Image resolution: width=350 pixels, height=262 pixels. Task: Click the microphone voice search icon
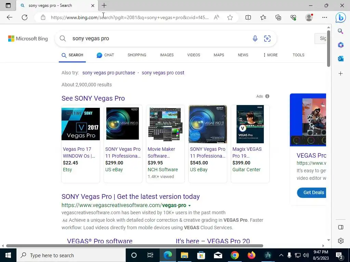pyautogui.click(x=255, y=39)
